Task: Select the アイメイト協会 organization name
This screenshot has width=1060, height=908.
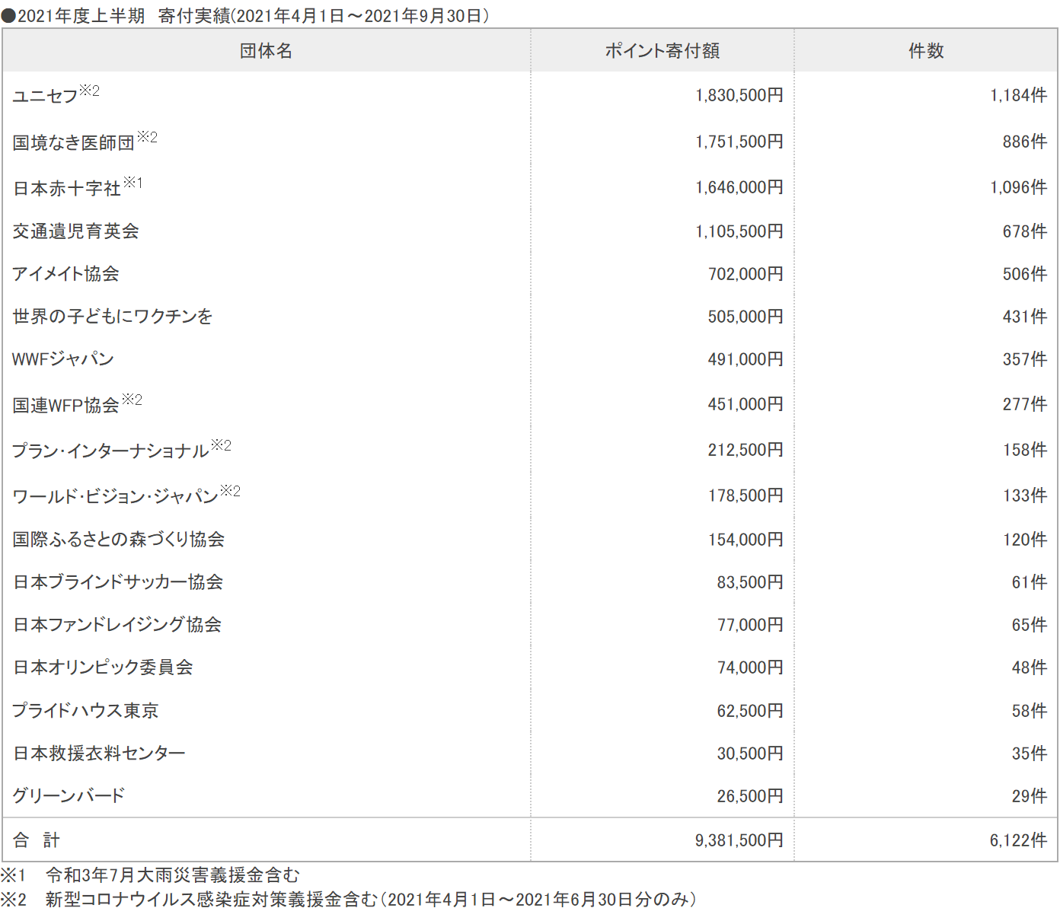Action: point(65,274)
